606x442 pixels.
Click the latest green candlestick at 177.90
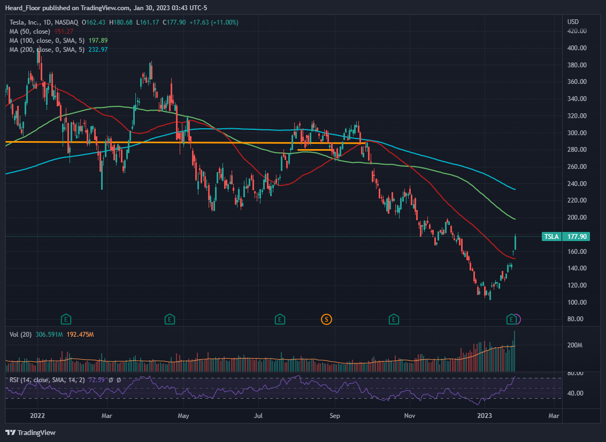[x=515, y=242]
